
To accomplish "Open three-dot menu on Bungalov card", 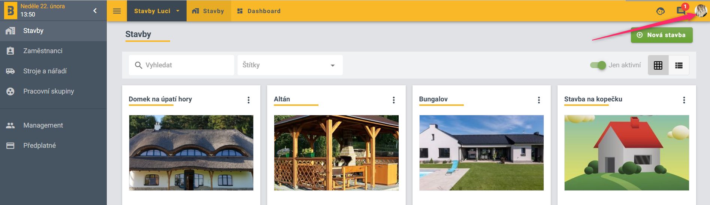I will 539,100.
